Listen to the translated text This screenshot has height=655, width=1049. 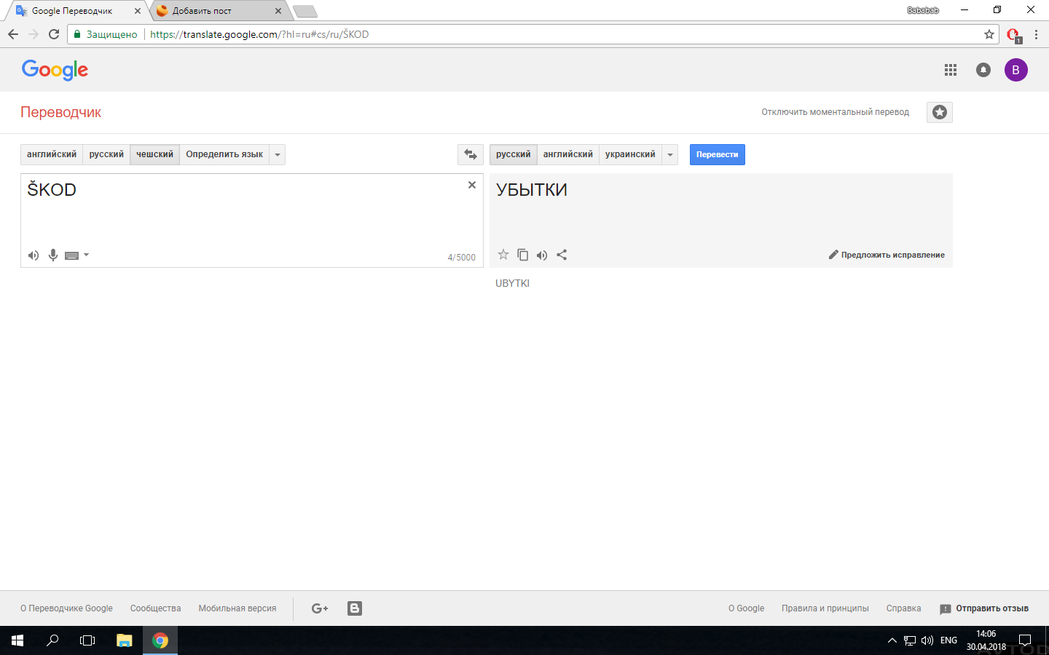coord(542,255)
